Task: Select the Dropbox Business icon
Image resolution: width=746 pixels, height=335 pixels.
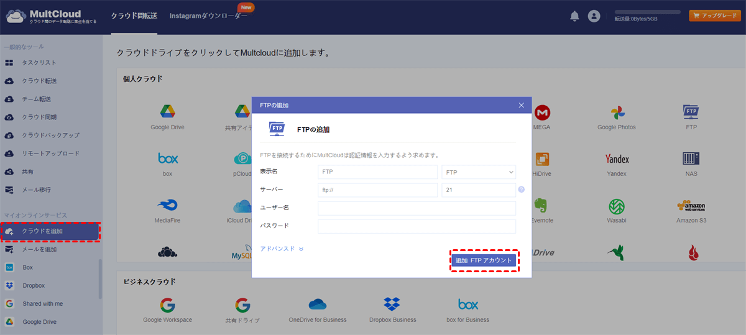Action: 392,305
